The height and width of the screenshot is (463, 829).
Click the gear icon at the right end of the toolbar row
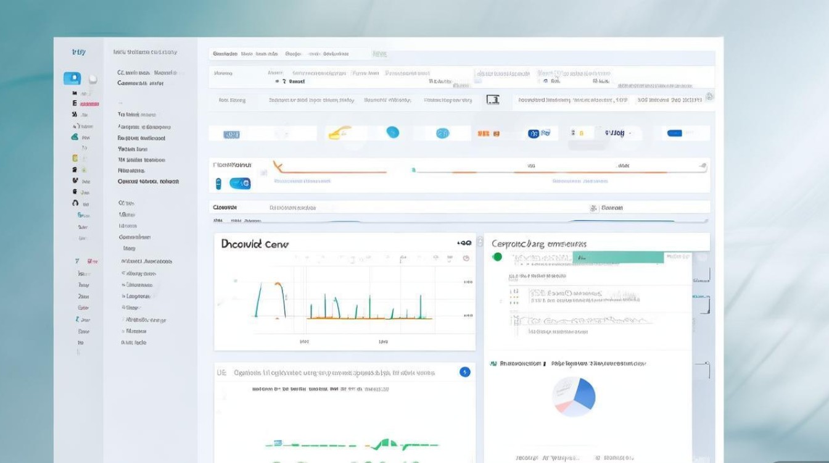709,97
